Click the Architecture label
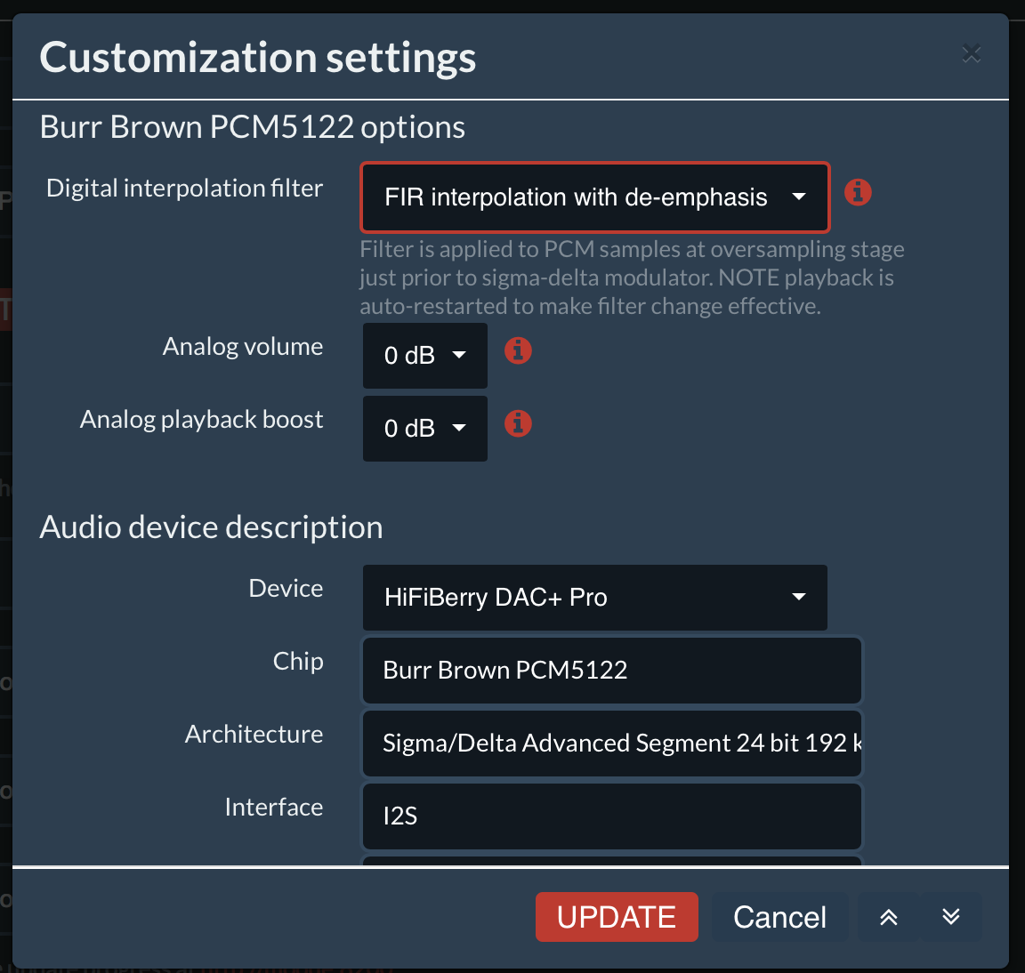The image size is (1025, 973). click(x=254, y=734)
